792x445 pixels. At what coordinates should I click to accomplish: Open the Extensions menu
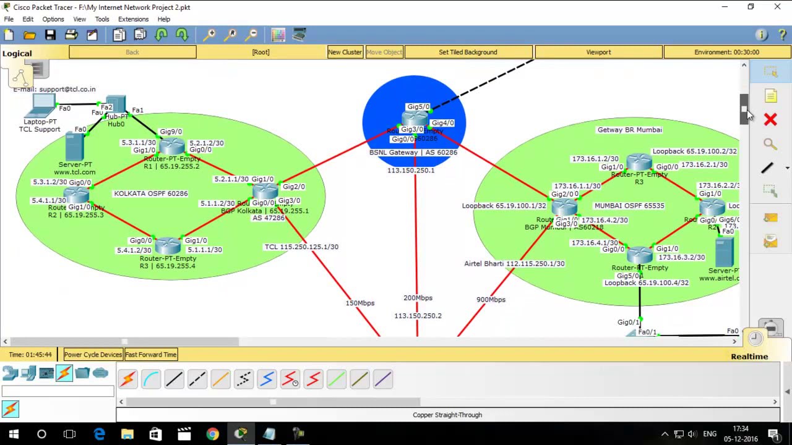tap(133, 19)
